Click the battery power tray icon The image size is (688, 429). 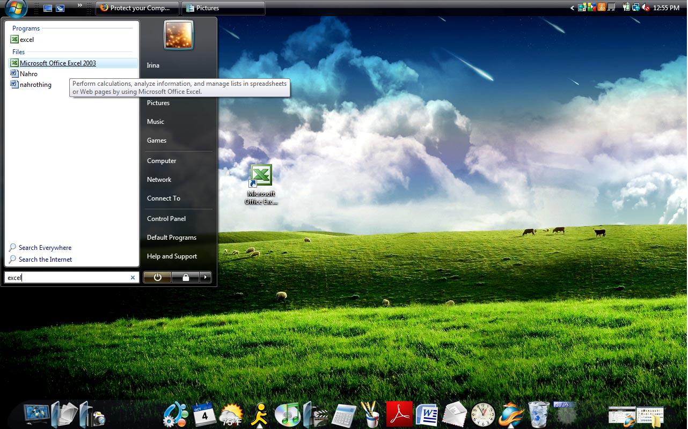[626, 8]
